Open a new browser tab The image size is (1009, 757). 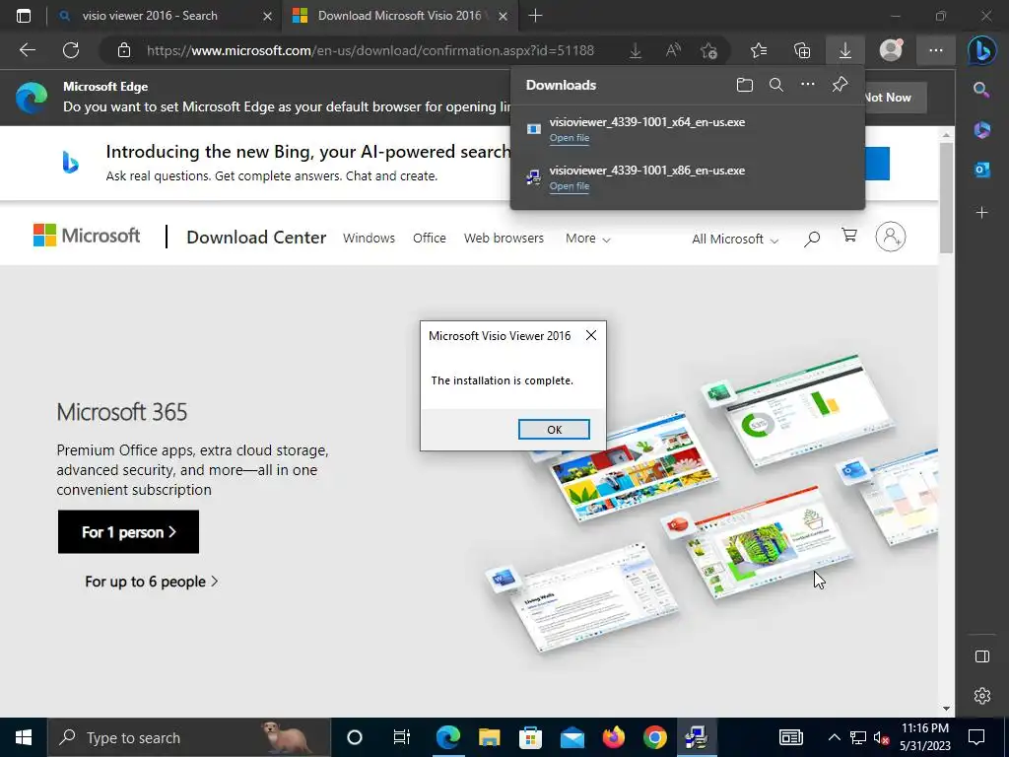pyautogui.click(x=535, y=16)
